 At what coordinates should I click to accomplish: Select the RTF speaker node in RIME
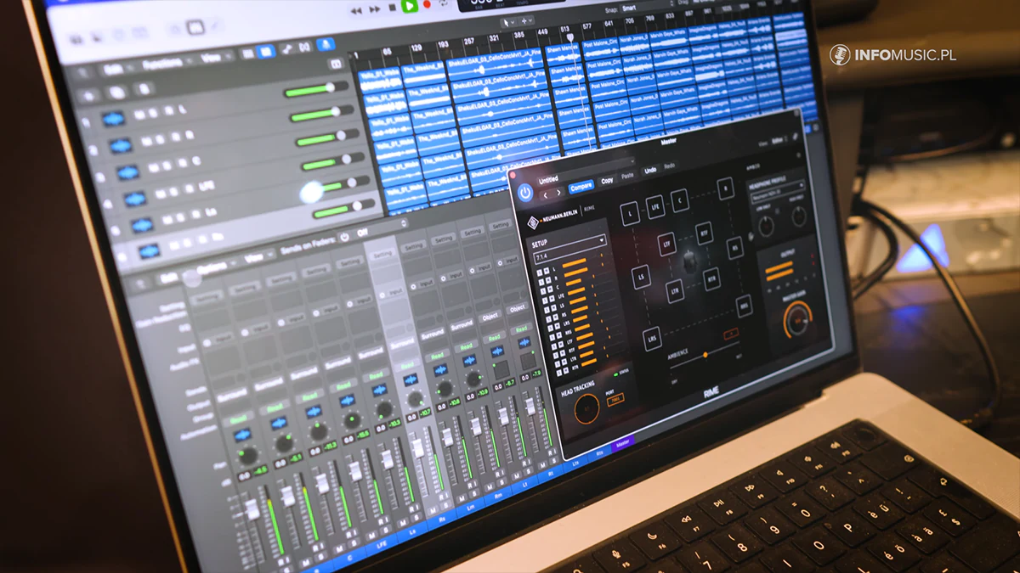[705, 233]
